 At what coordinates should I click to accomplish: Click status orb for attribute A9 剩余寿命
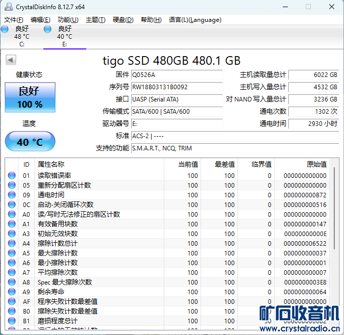tap(12, 292)
